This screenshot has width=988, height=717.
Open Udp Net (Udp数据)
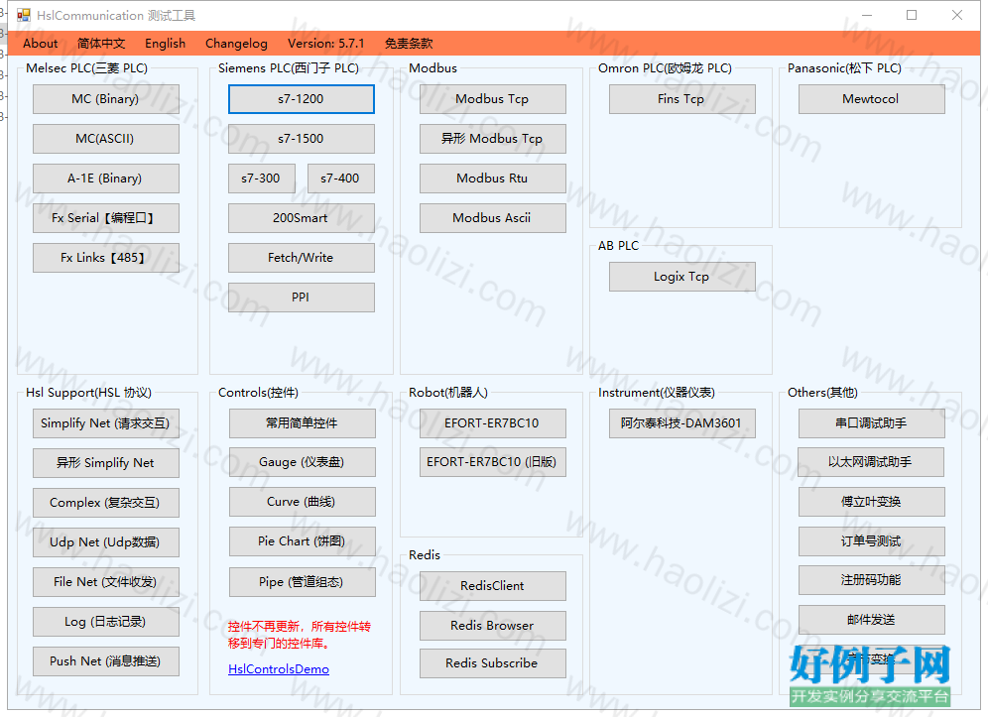pyautogui.click(x=106, y=542)
